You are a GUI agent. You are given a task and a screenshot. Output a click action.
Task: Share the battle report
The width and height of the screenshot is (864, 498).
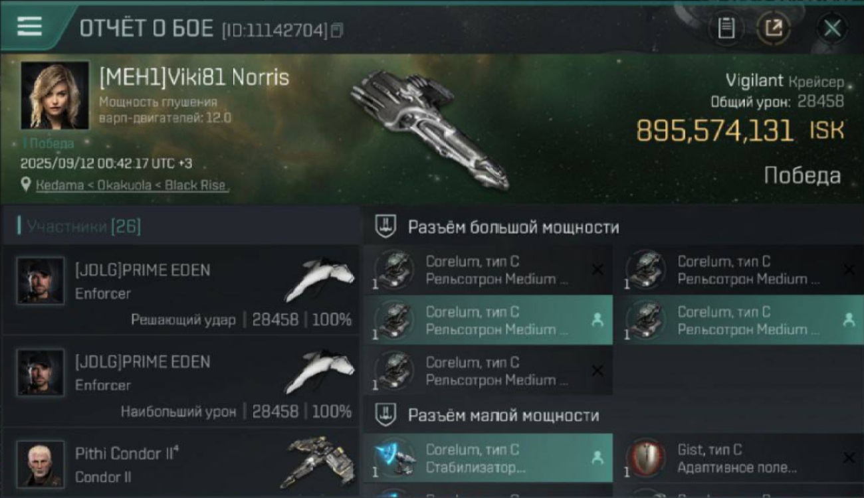[773, 29]
